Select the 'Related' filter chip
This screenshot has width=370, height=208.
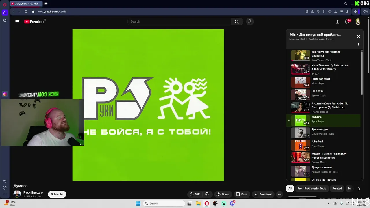point(337,188)
